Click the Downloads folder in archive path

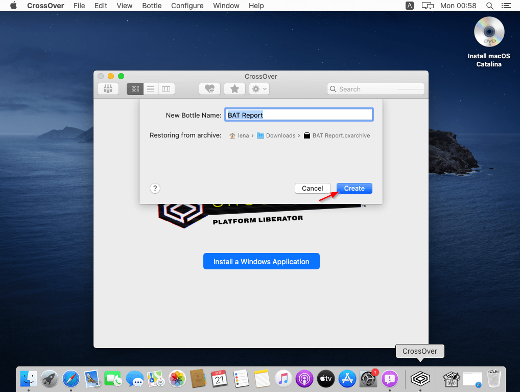click(x=276, y=135)
